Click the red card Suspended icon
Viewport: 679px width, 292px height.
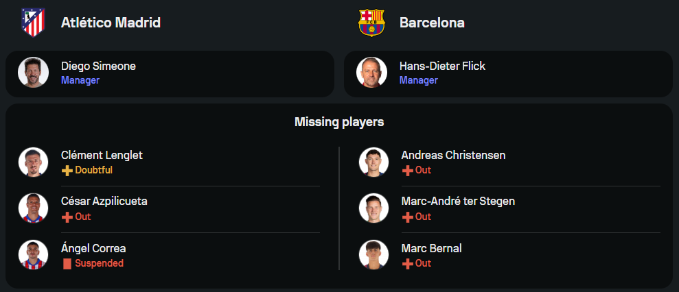coord(67,263)
